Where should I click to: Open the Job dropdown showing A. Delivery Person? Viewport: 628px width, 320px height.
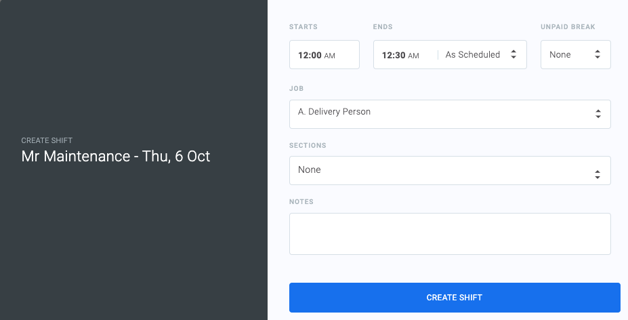440,114
